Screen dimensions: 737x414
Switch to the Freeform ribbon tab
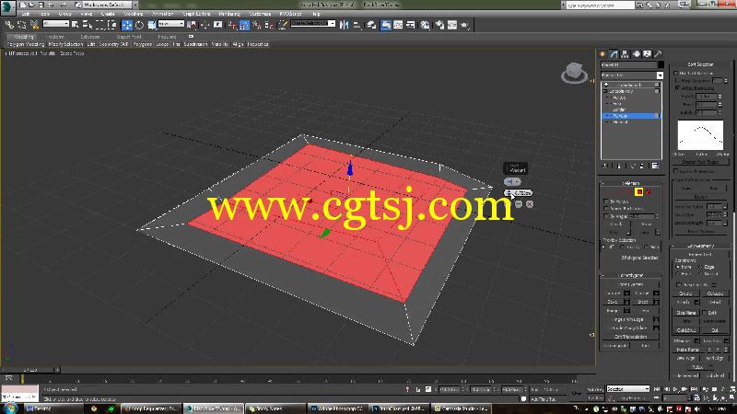pos(55,37)
